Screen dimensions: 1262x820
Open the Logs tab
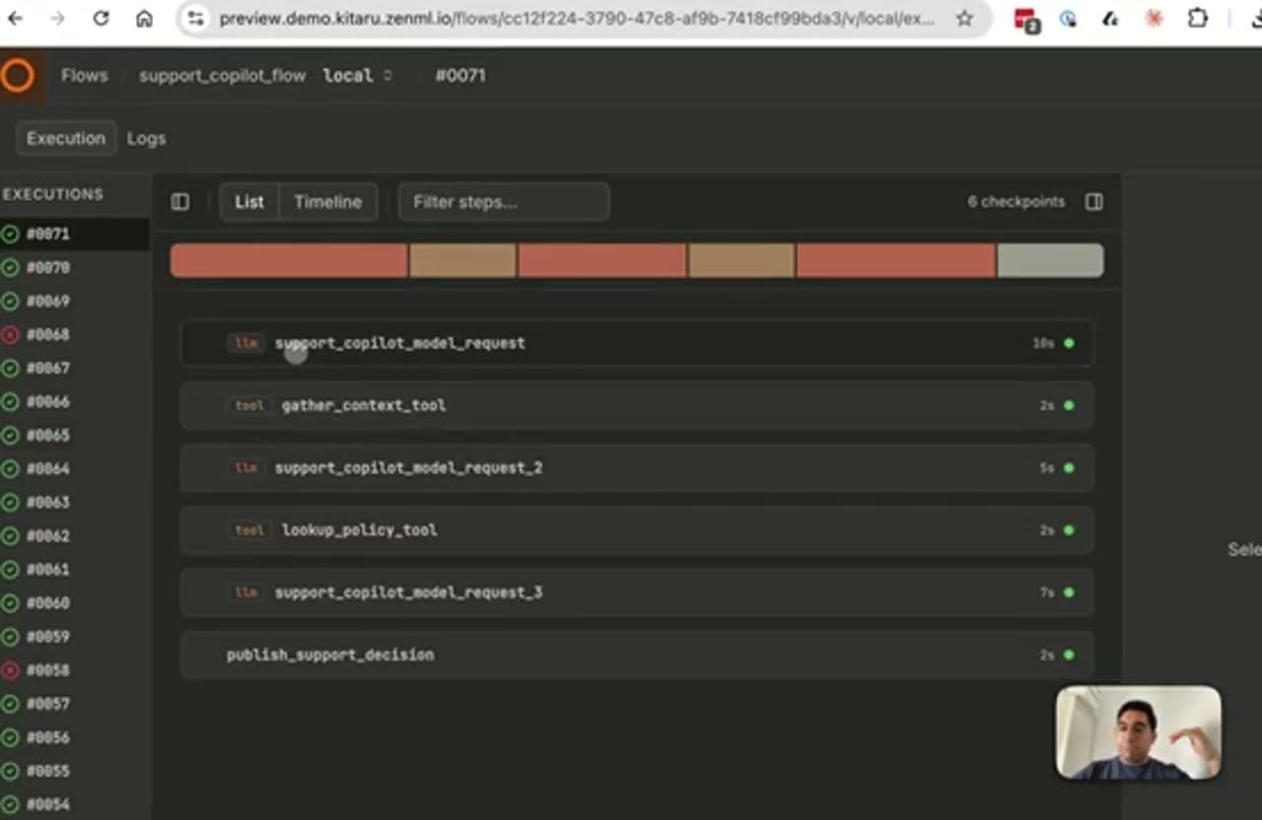click(x=146, y=139)
